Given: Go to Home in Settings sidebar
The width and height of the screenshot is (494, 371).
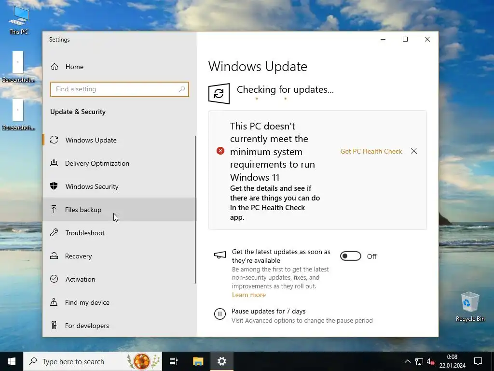Looking at the screenshot, I should [x=120, y=67].
